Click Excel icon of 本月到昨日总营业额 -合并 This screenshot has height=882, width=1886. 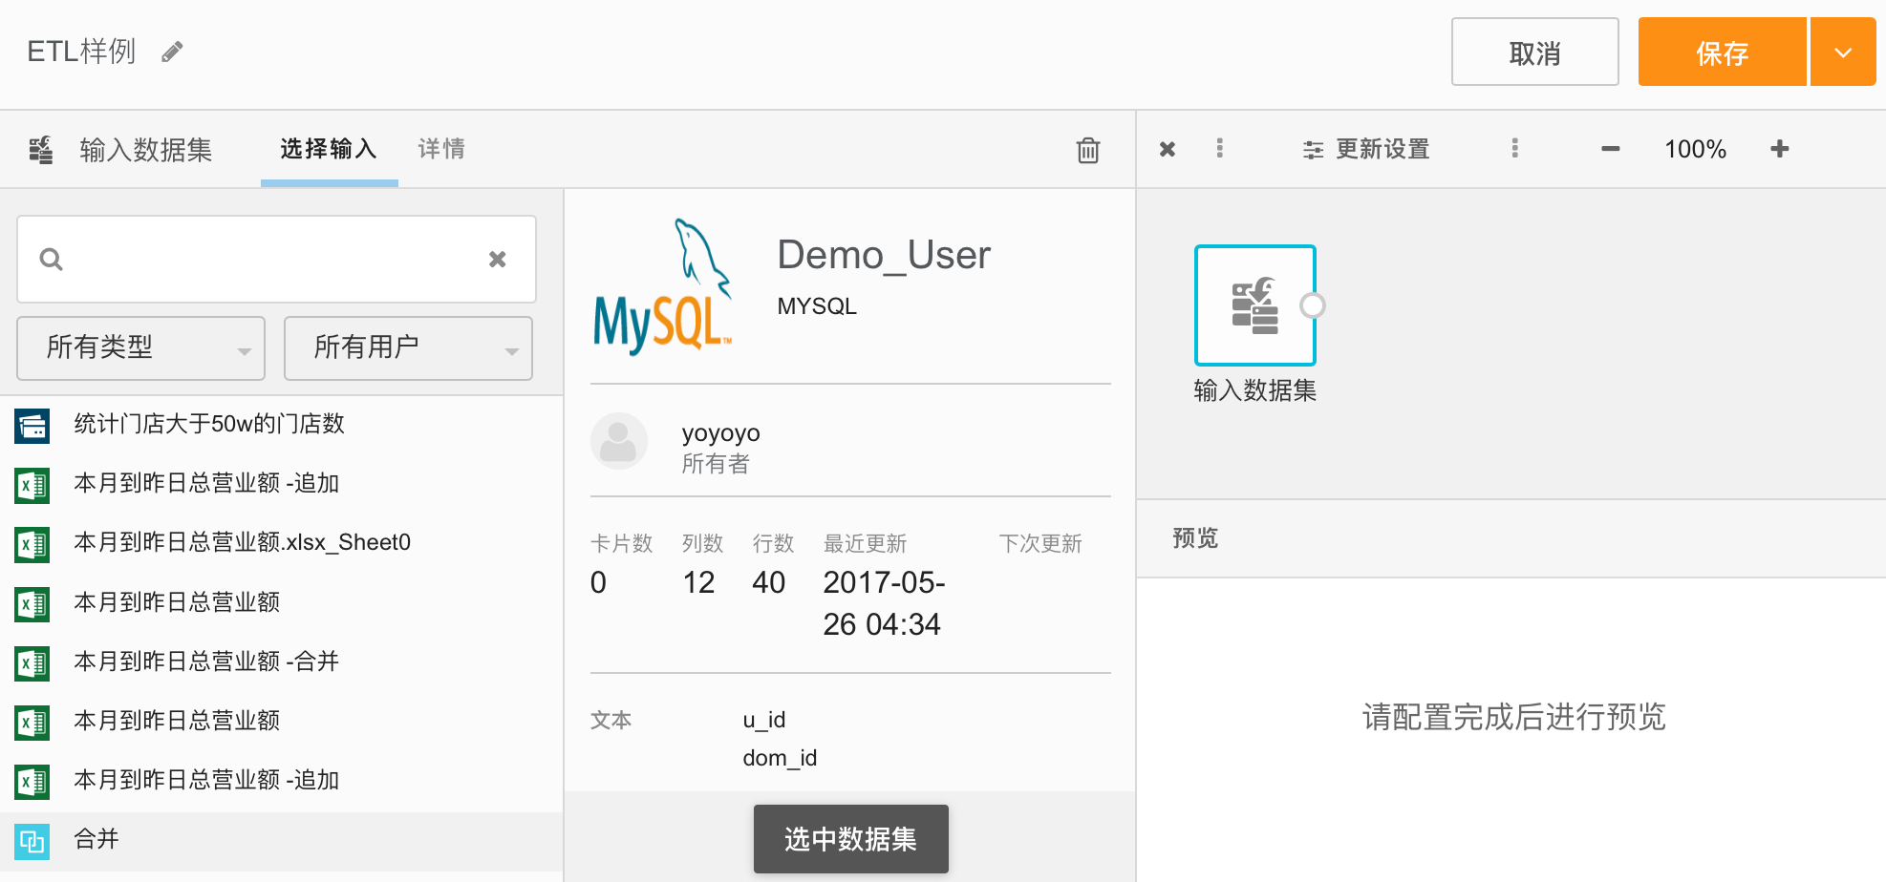[x=32, y=663]
